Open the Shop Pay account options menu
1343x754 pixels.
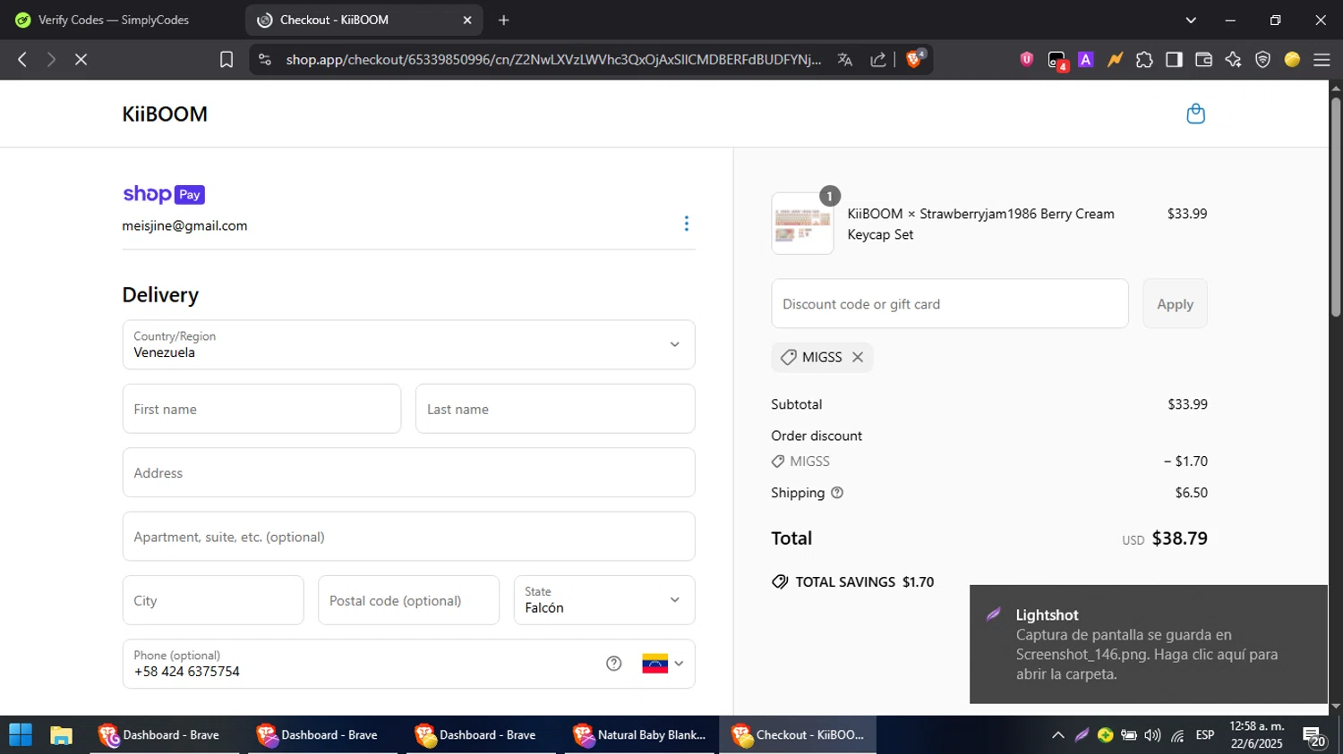[687, 224]
